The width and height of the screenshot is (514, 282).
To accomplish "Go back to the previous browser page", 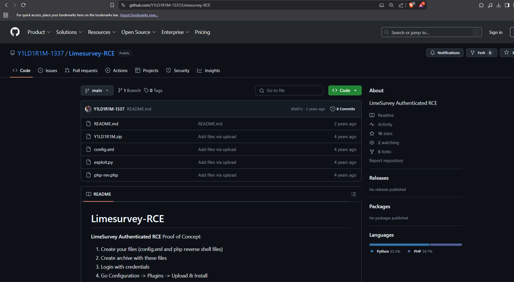I will (x=6, y=5).
